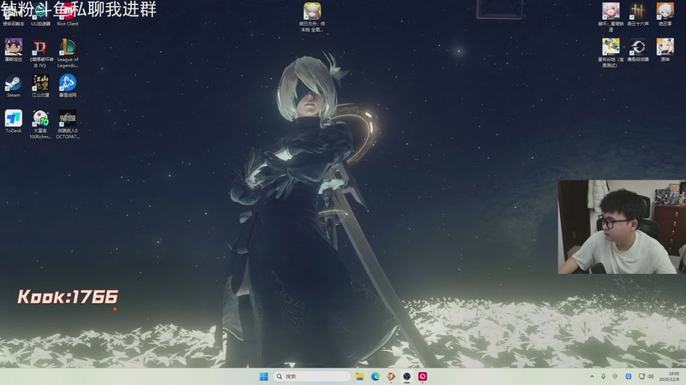Open Steam from the desktop
The height and width of the screenshot is (385, 686).
13,86
